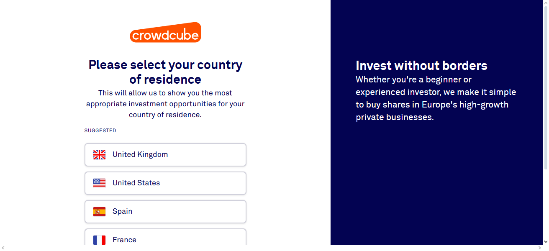Click the 'Please select your country' heading
The width and height of the screenshot is (549, 251).
(165, 72)
